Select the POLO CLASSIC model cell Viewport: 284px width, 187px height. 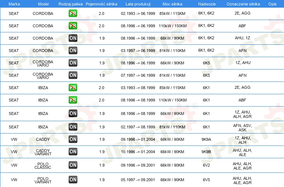(x=43, y=166)
